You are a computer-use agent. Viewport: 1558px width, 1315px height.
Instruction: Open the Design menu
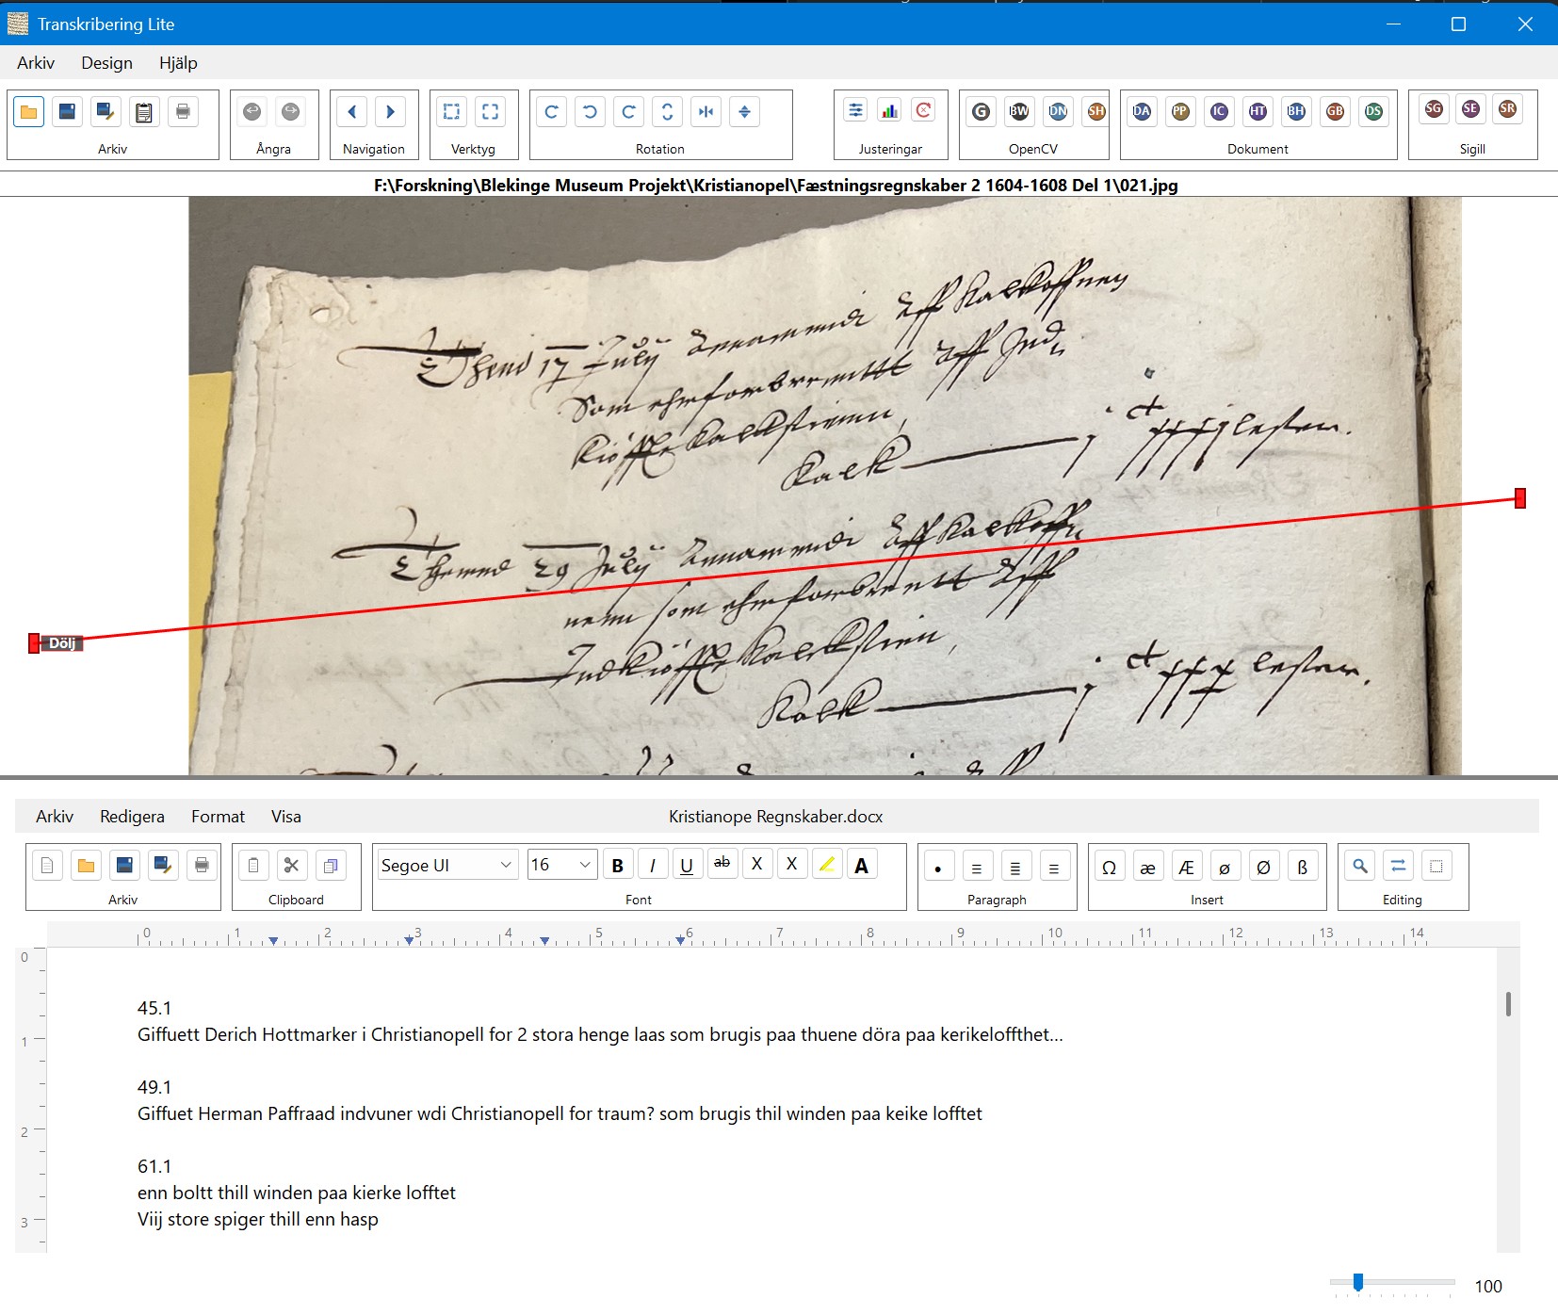coord(106,63)
